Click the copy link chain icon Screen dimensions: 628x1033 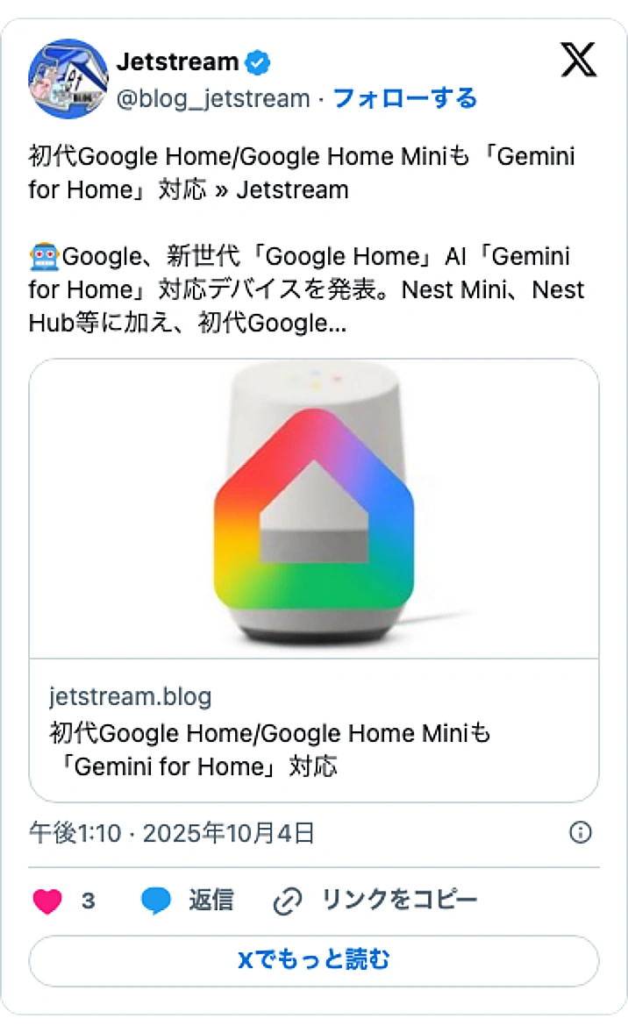[x=287, y=901]
